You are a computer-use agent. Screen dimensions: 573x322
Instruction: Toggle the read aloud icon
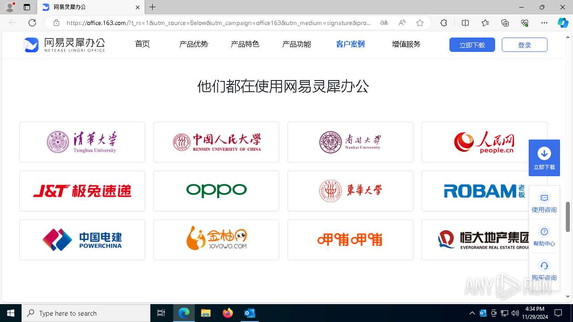(402, 23)
